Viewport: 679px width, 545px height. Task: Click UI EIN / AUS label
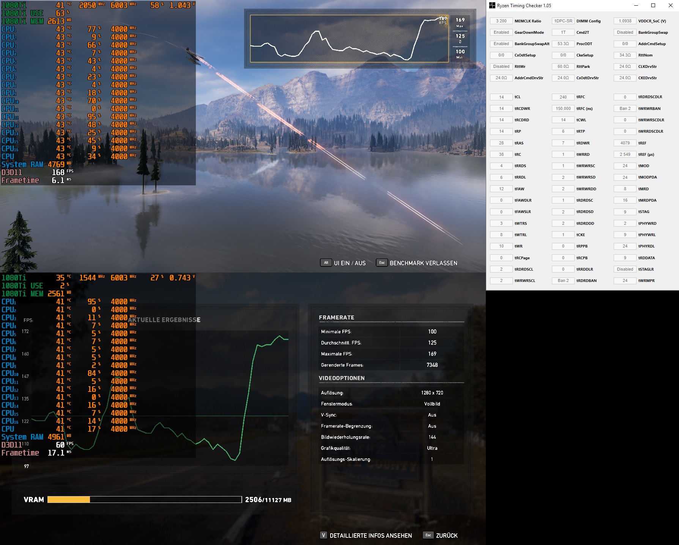click(350, 263)
